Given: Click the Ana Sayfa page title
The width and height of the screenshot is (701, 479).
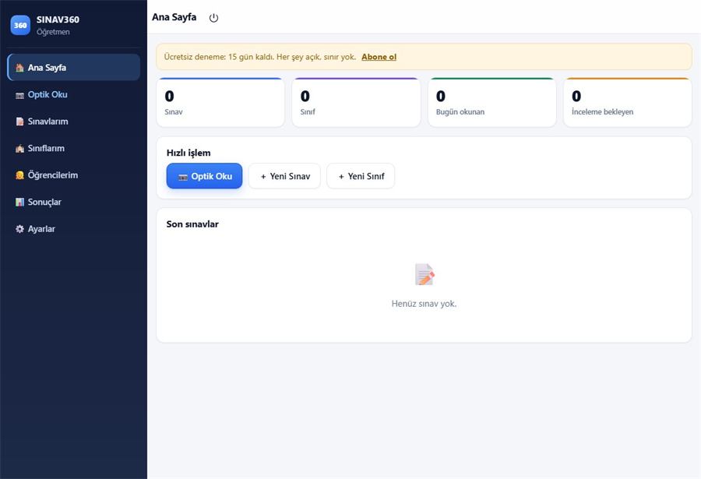Looking at the screenshot, I should pos(174,17).
